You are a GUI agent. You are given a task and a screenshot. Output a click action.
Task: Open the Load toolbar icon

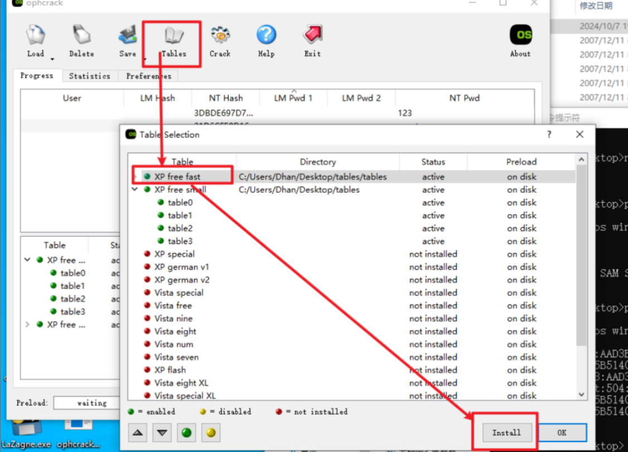pos(36,41)
